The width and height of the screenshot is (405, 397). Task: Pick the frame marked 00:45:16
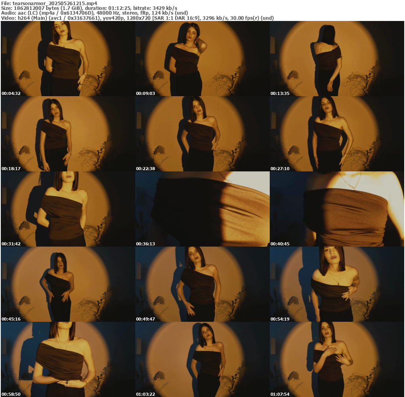click(68, 284)
